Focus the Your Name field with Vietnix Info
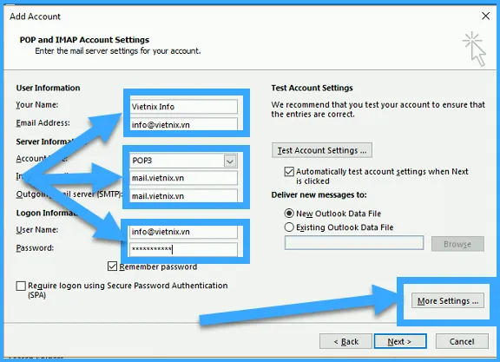 click(183, 107)
